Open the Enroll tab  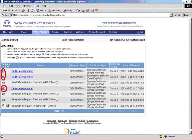pos(24,32)
